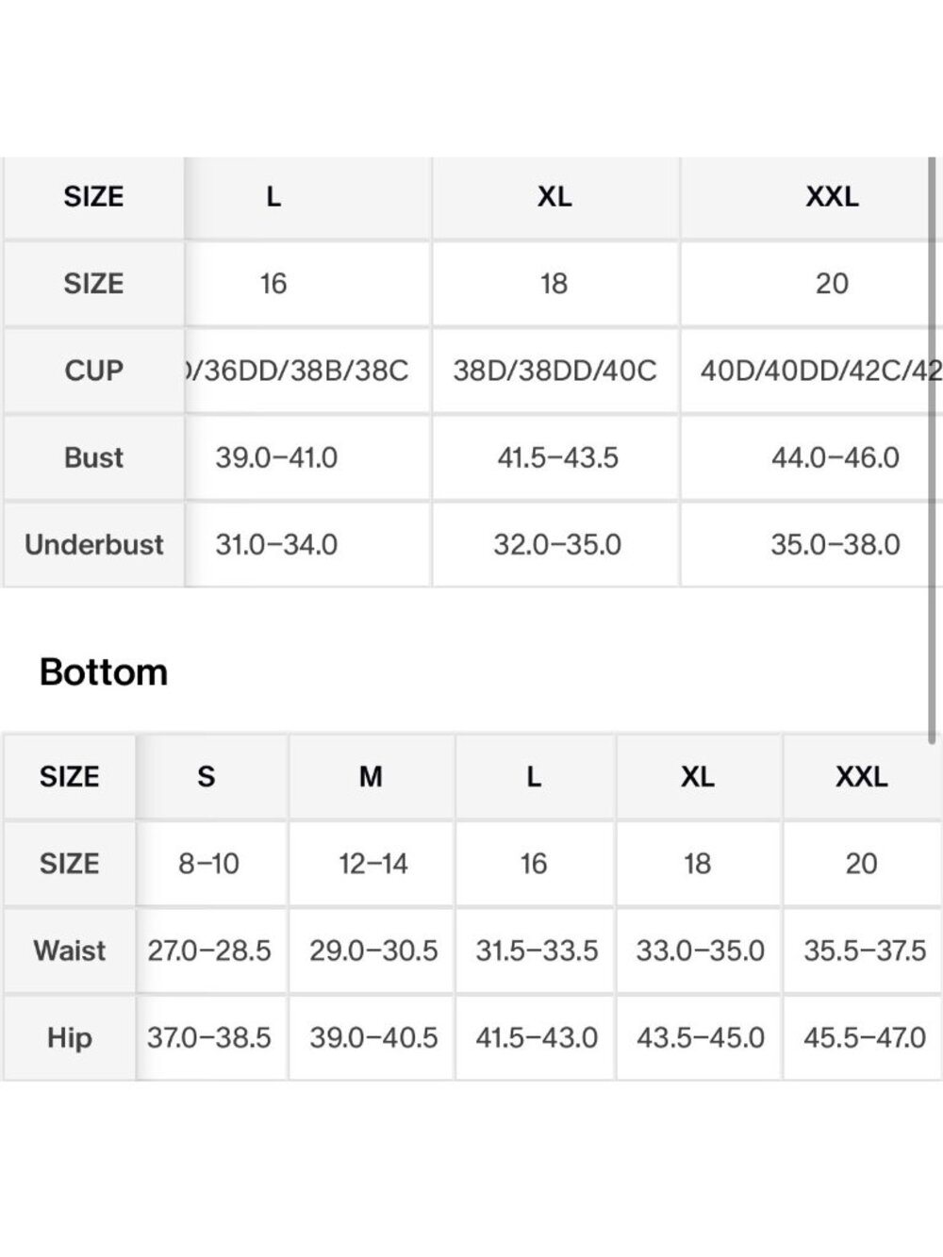This screenshot has height=1257, width=943.
Task: Click the Hip row label
Action: (69, 1037)
